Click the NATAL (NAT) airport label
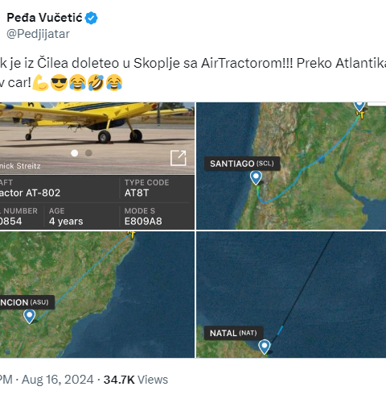The height and width of the screenshot is (399, 386). point(233,333)
